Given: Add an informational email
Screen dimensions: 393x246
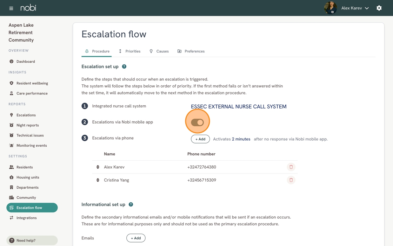Looking at the screenshot, I should pyautogui.click(x=136, y=238).
